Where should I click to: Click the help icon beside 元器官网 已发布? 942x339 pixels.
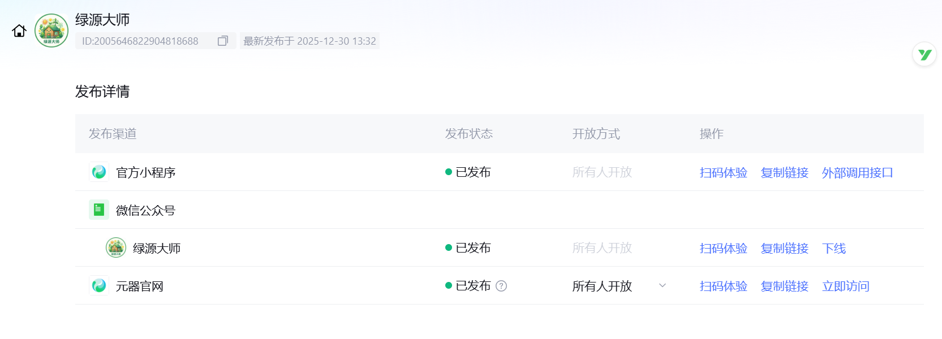click(501, 286)
